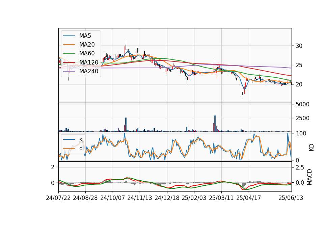324x233 pixels.
Task: Click the tallest volume bar near 25/03/11
Action: tap(215, 124)
